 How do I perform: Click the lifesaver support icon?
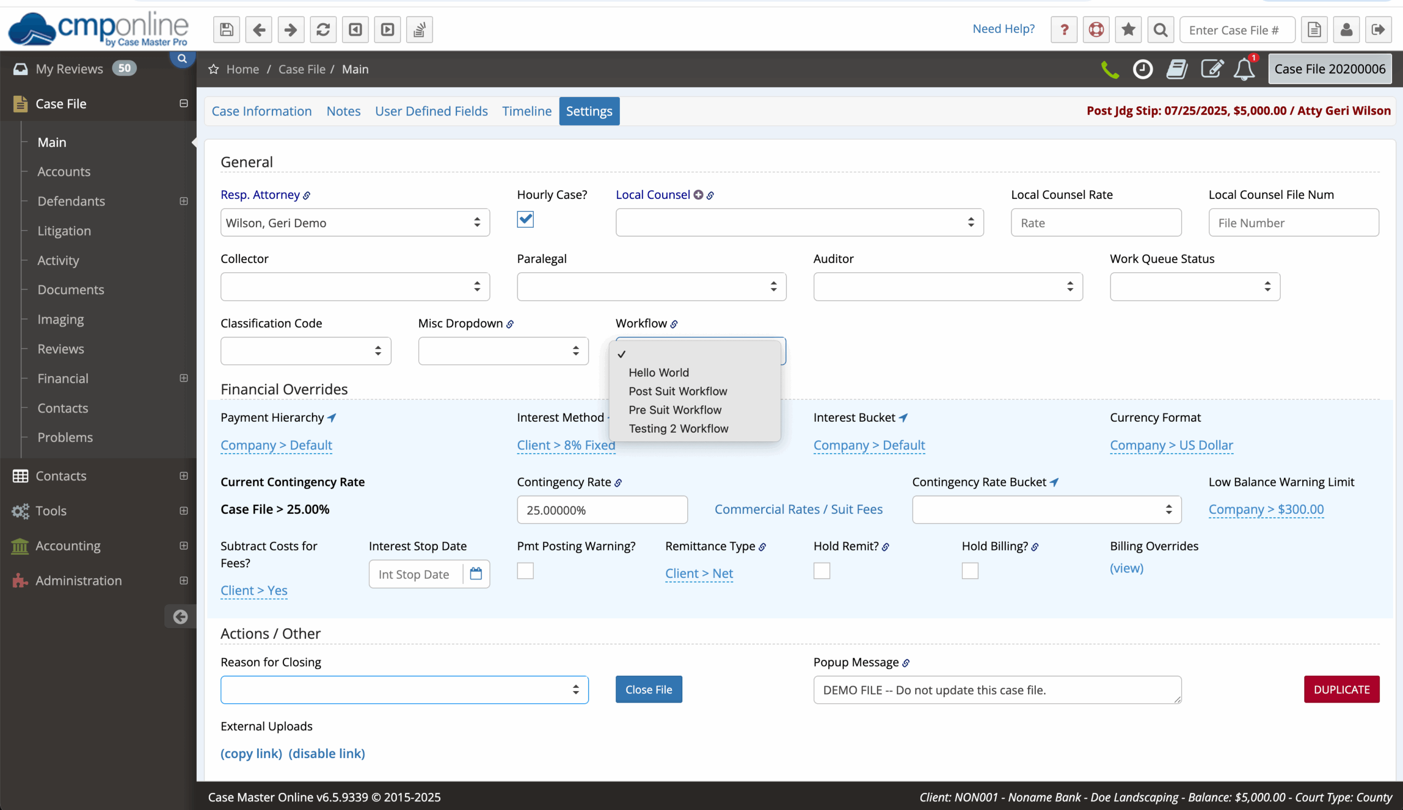pyautogui.click(x=1096, y=30)
